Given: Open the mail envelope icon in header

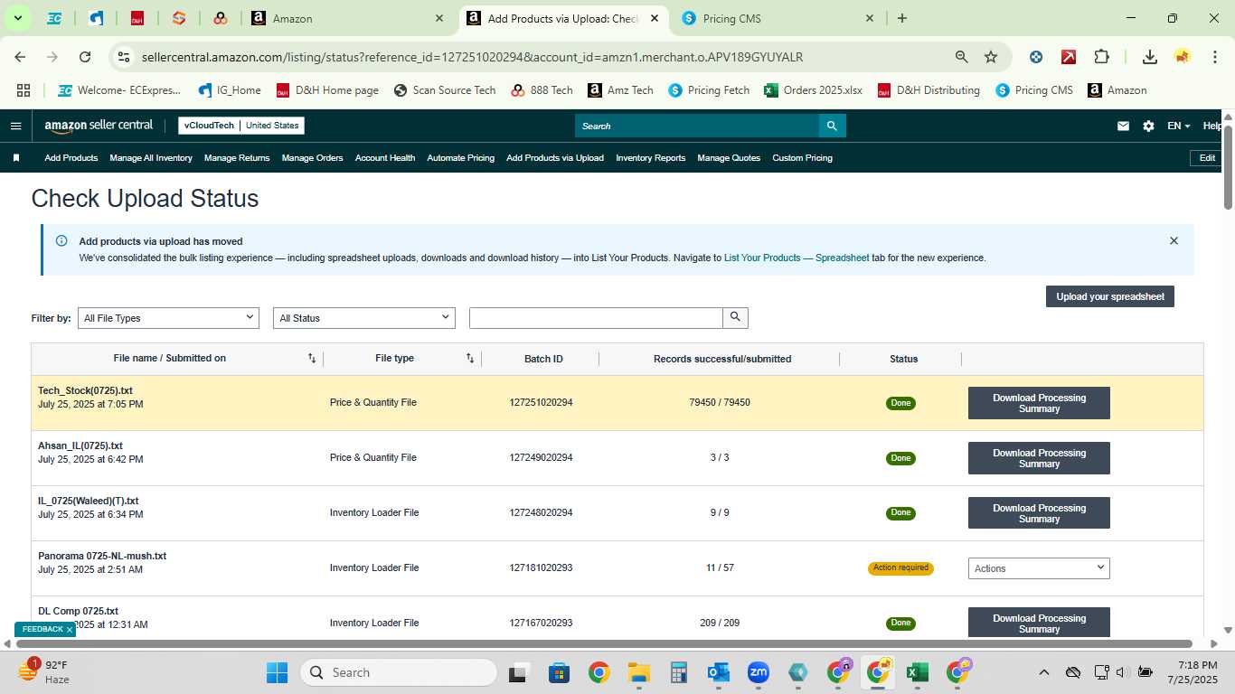Looking at the screenshot, I should [x=1123, y=126].
